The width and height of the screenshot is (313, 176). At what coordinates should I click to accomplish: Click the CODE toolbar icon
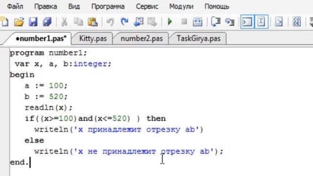pos(297,22)
